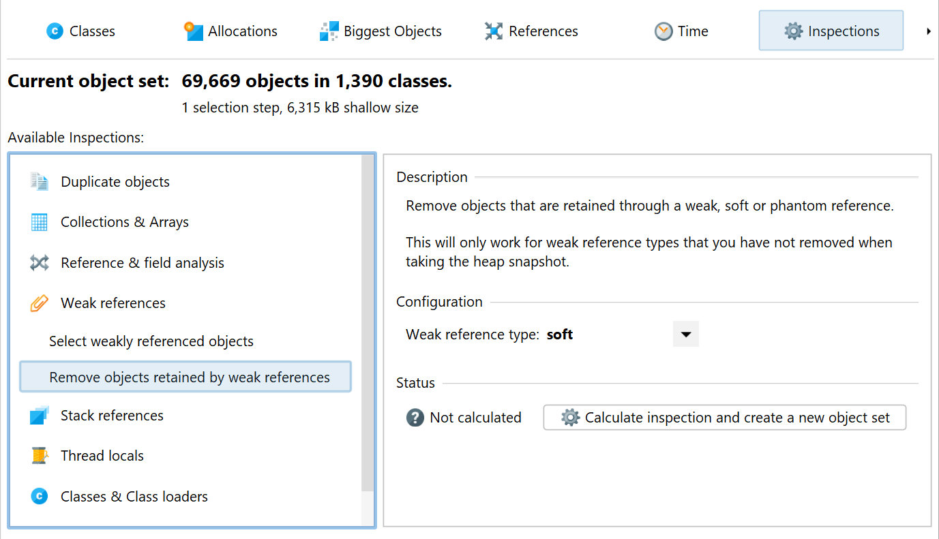Click the Reference & field analysis icon
The width and height of the screenshot is (939, 539).
40,263
